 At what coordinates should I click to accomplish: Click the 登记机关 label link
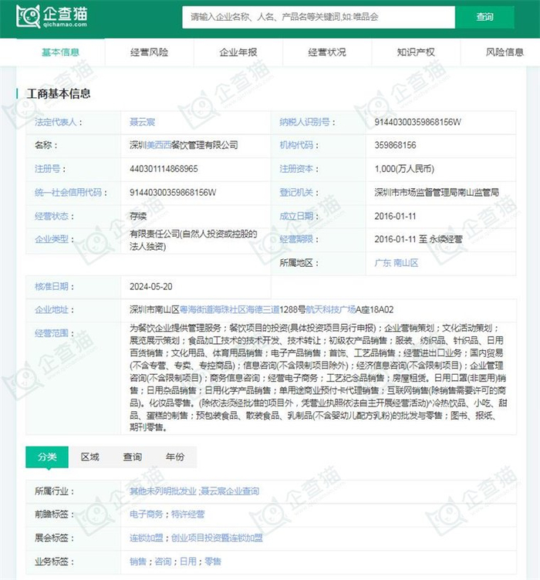coord(296,192)
